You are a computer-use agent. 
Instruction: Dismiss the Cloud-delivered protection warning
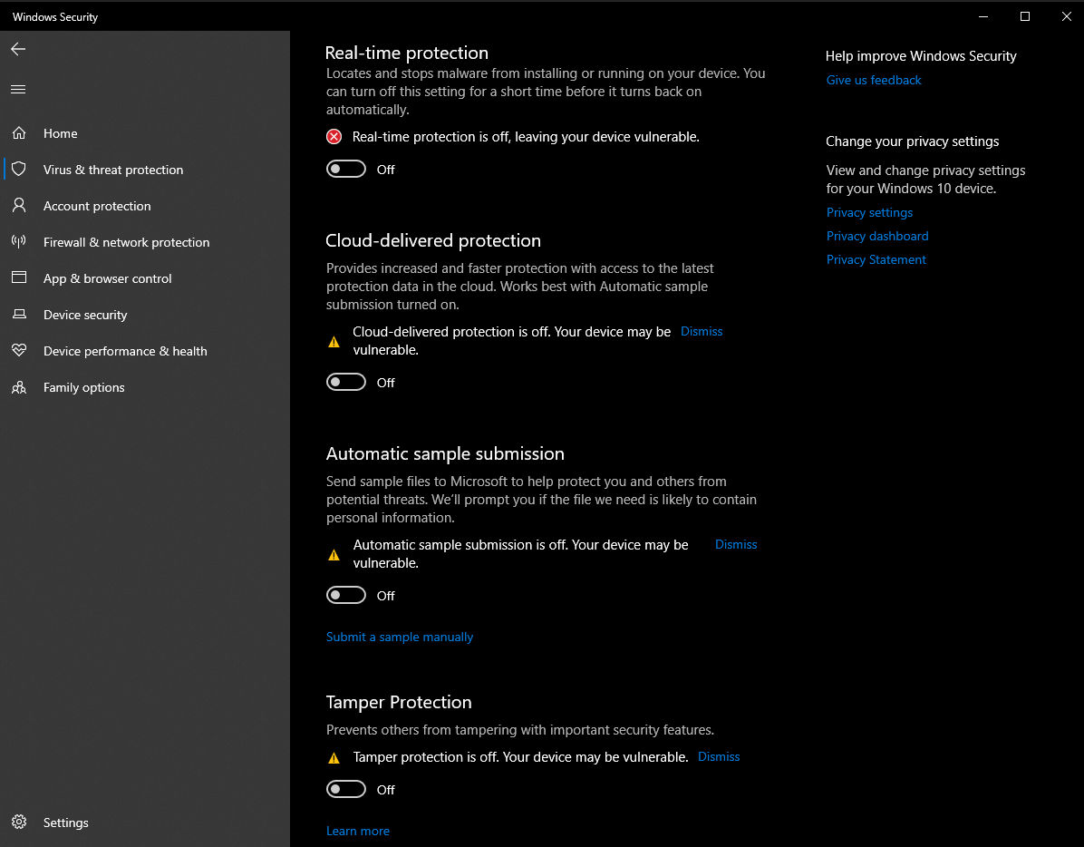702,331
